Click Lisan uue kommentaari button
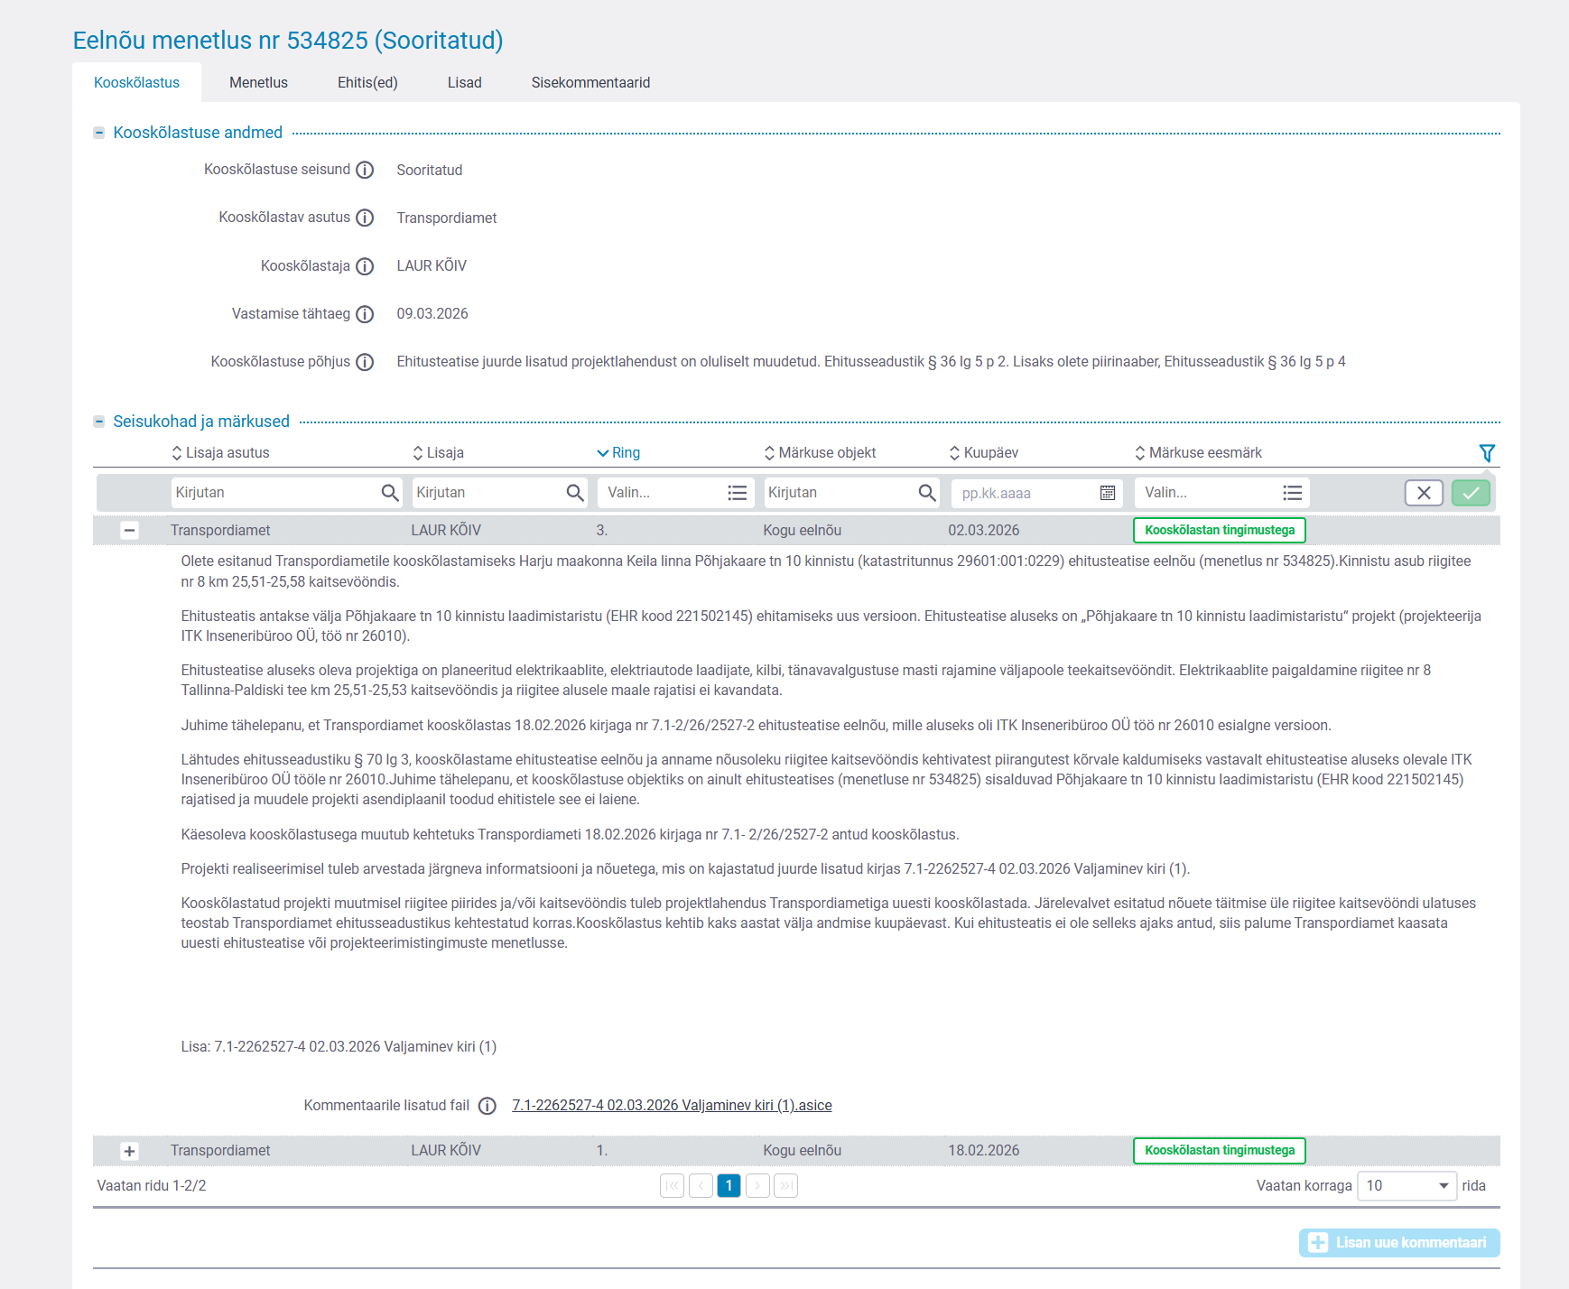Screen dimensions: 1569x1289 tap(1398, 1243)
